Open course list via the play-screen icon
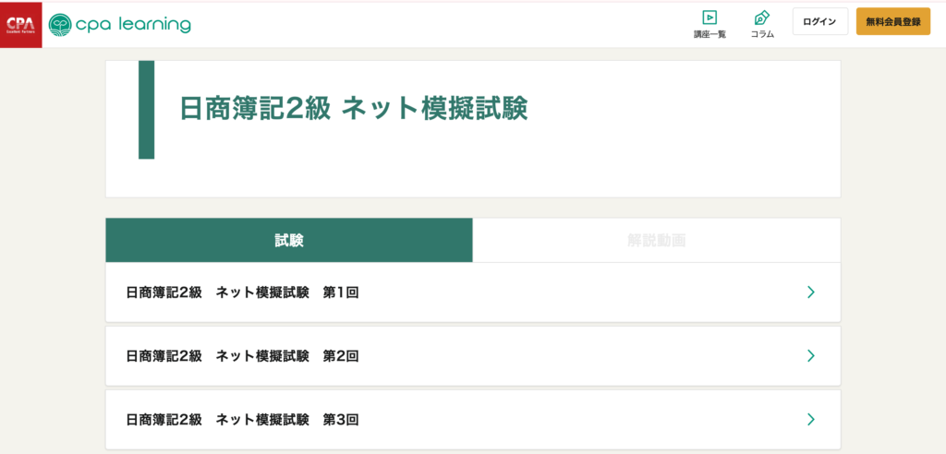This screenshot has height=454, width=946. coord(709,18)
